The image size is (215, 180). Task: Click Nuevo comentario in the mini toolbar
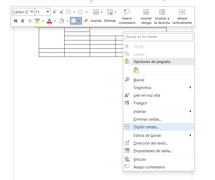click(127, 17)
